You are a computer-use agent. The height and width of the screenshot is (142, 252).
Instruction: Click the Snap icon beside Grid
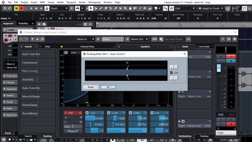(172, 8)
